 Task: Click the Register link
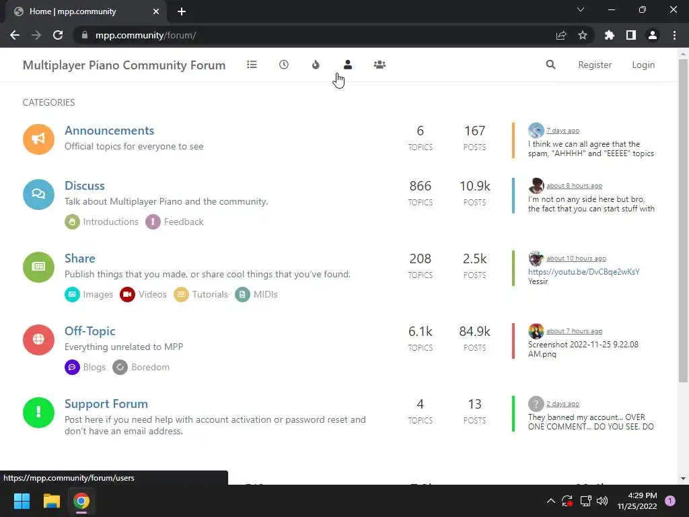pos(595,65)
